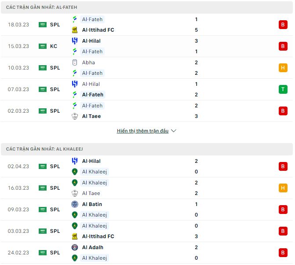The image size is (295, 265).
Task: Expand the chevron next to Hiển thị thêm trận đấu
Action: pyautogui.click(x=174, y=131)
